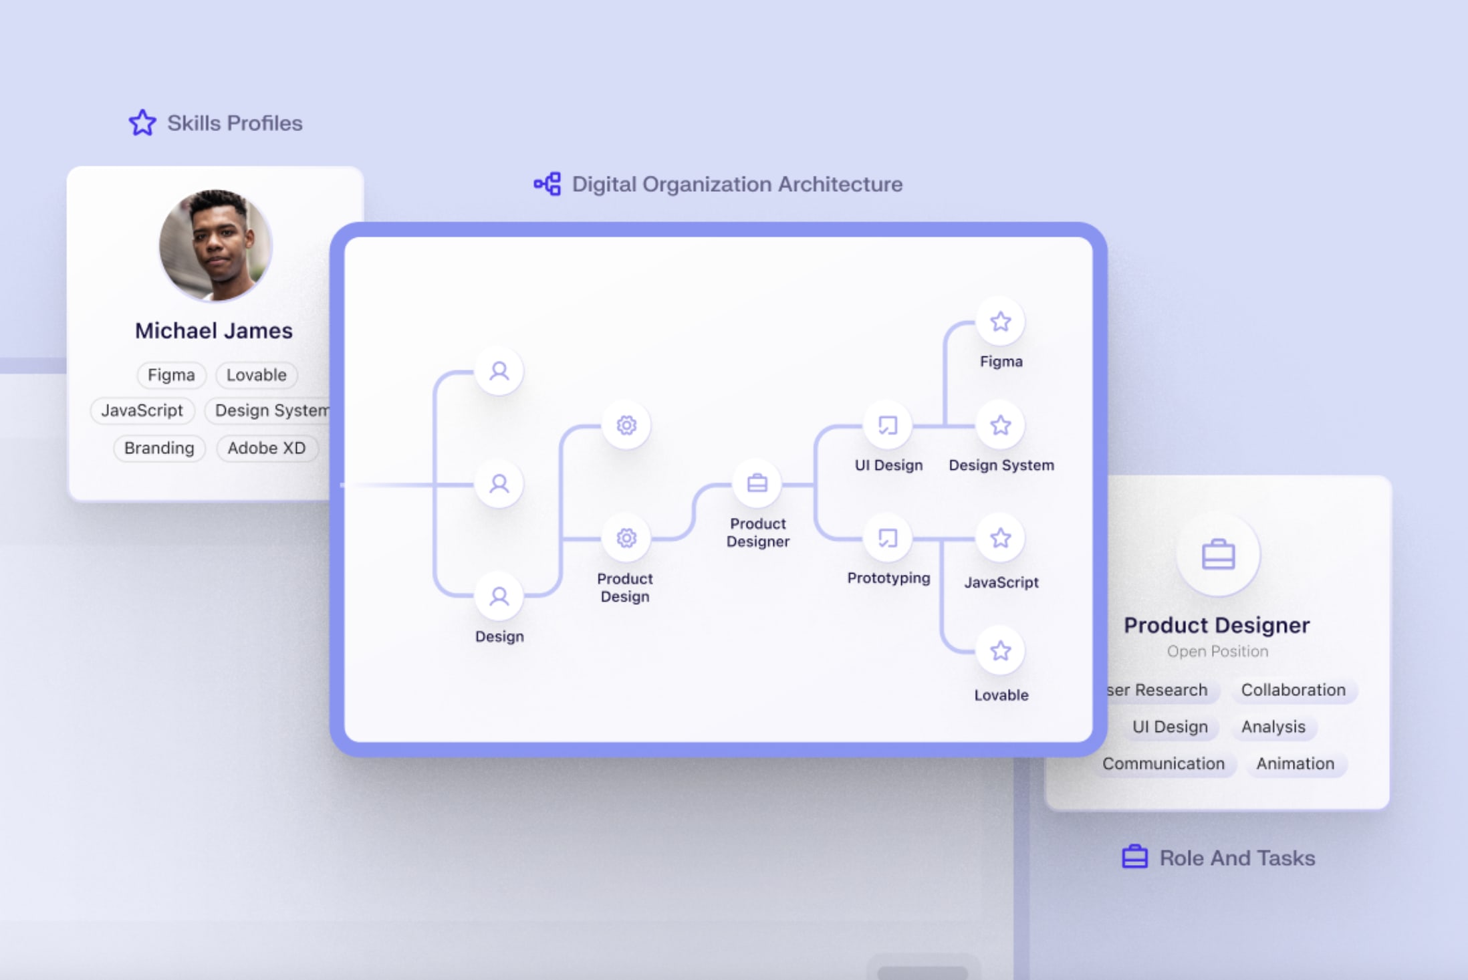The width and height of the screenshot is (1468, 980).
Task: Click the Digital Organization Architecture hierarchy icon
Action: 547,184
